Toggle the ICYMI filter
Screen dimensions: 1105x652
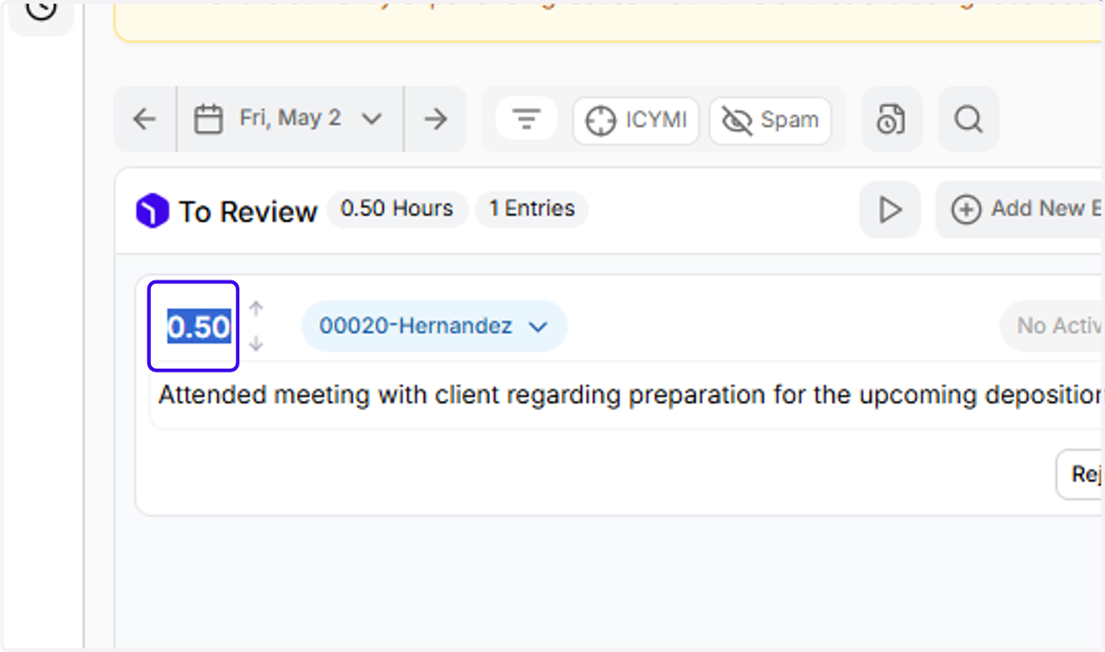click(636, 120)
